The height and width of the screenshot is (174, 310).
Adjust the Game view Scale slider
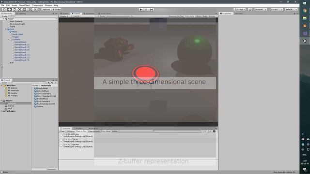point(119,16)
